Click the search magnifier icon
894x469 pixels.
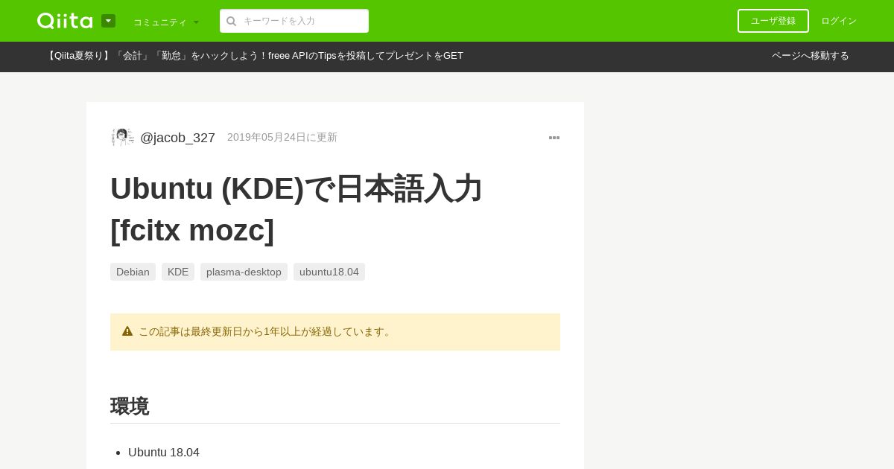231,21
